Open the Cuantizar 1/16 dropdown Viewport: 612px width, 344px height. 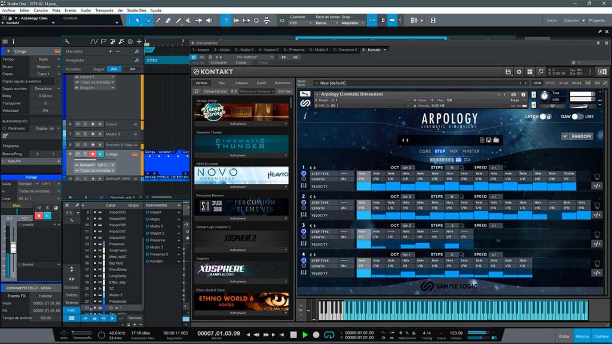tap(301, 23)
